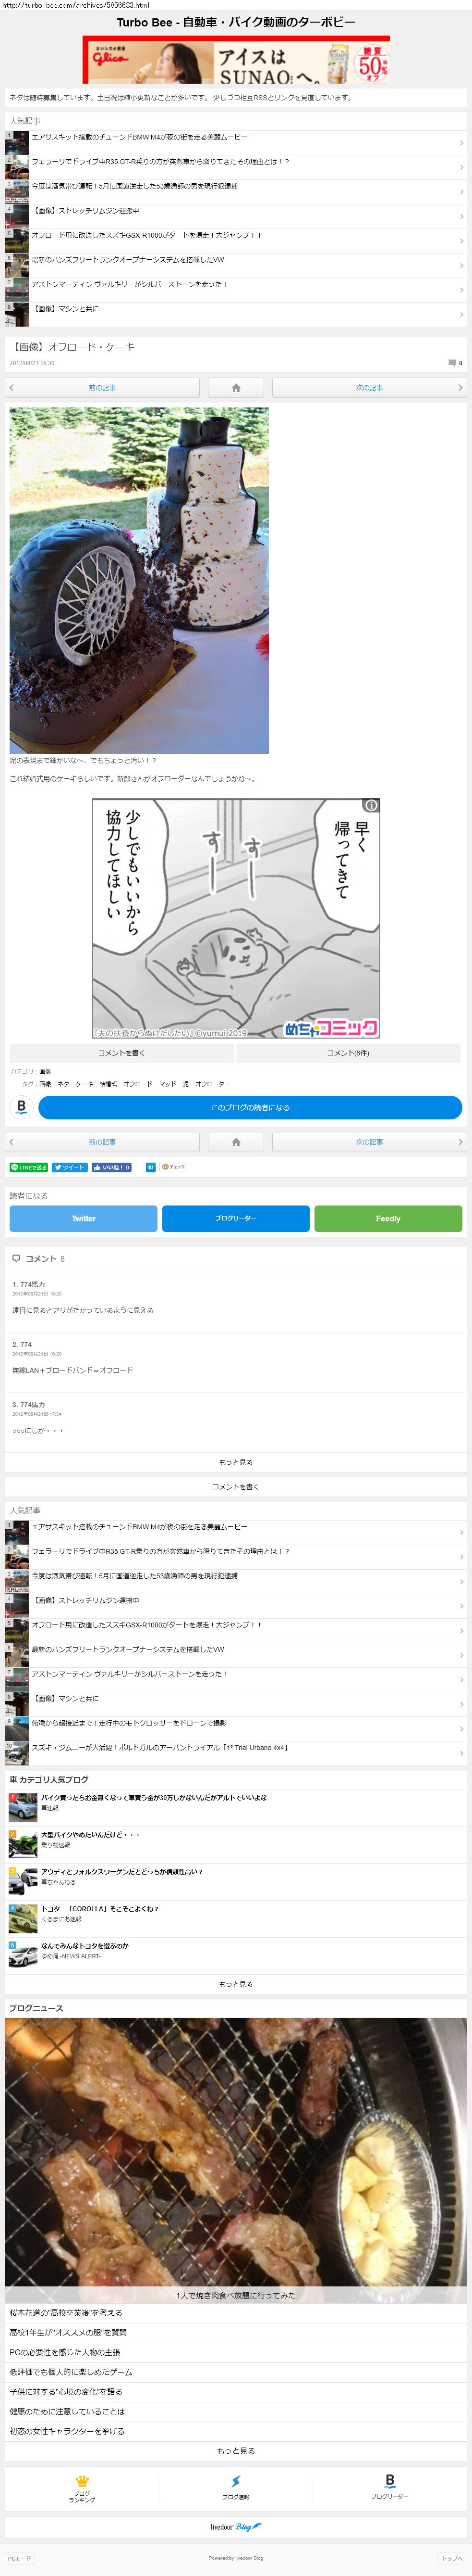This screenshot has width=472, height=2576.
Task: Select the 結婚式 tag
Action: [108, 1083]
